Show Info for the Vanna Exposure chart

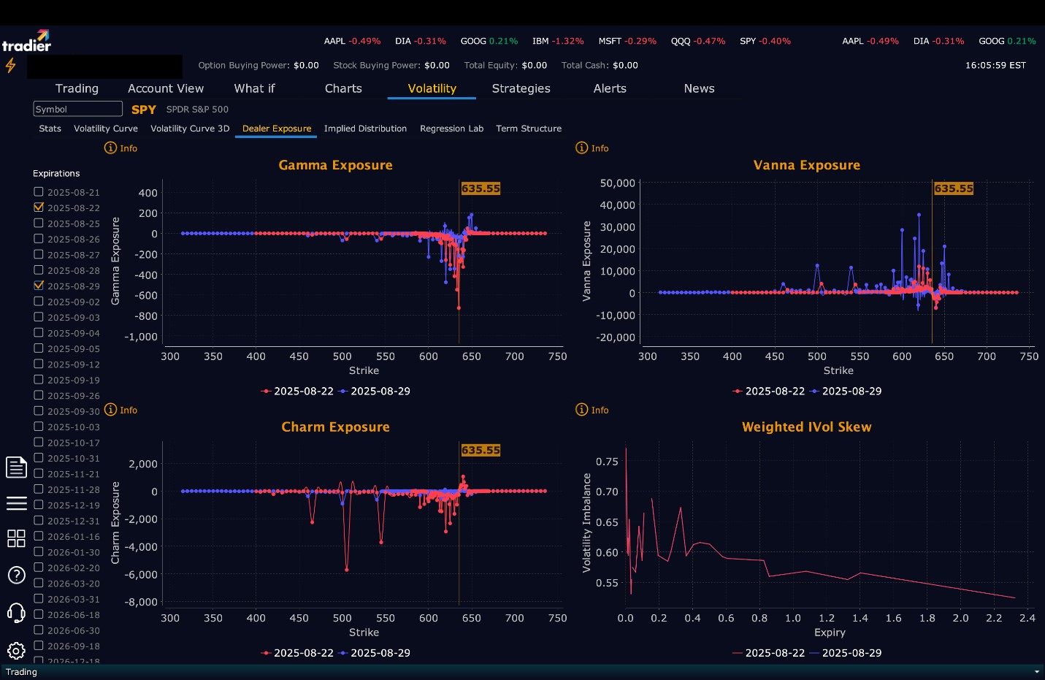[x=592, y=148]
